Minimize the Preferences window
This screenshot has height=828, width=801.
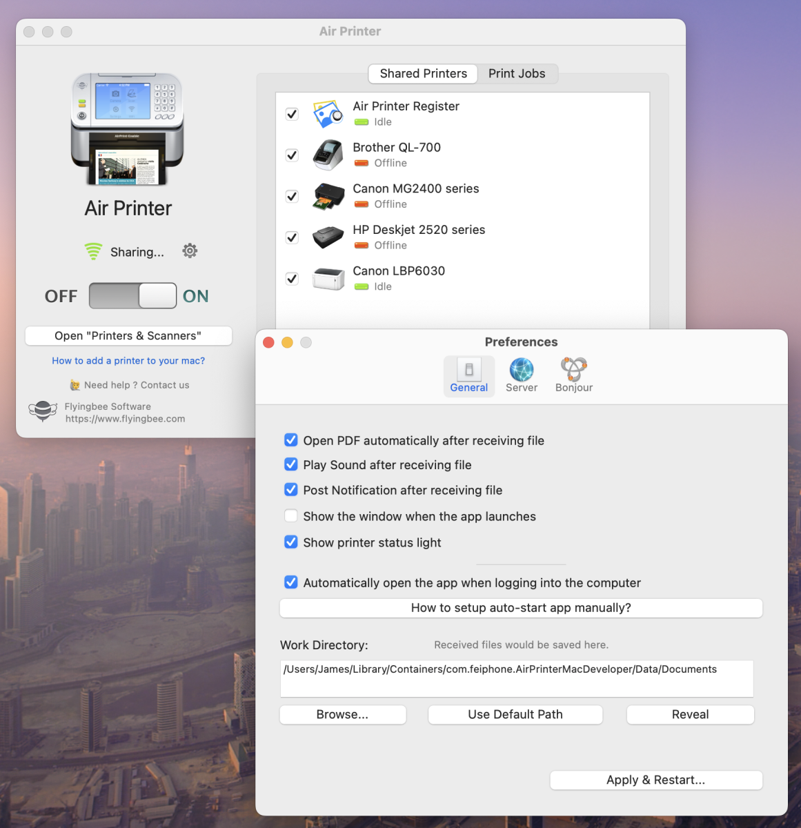coord(288,342)
